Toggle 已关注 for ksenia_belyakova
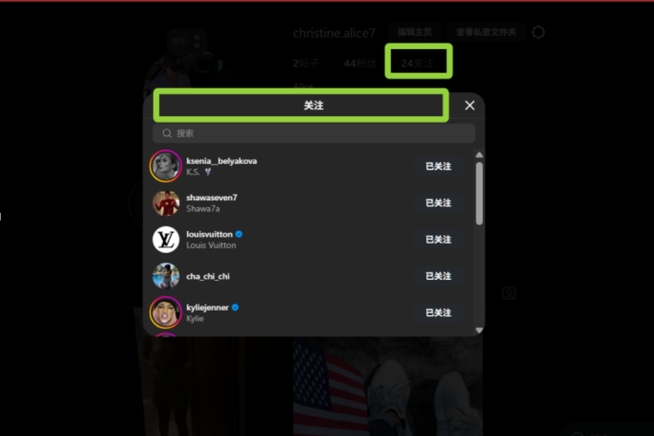The height and width of the screenshot is (436, 654). pyautogui.click(x=438, y=166)
